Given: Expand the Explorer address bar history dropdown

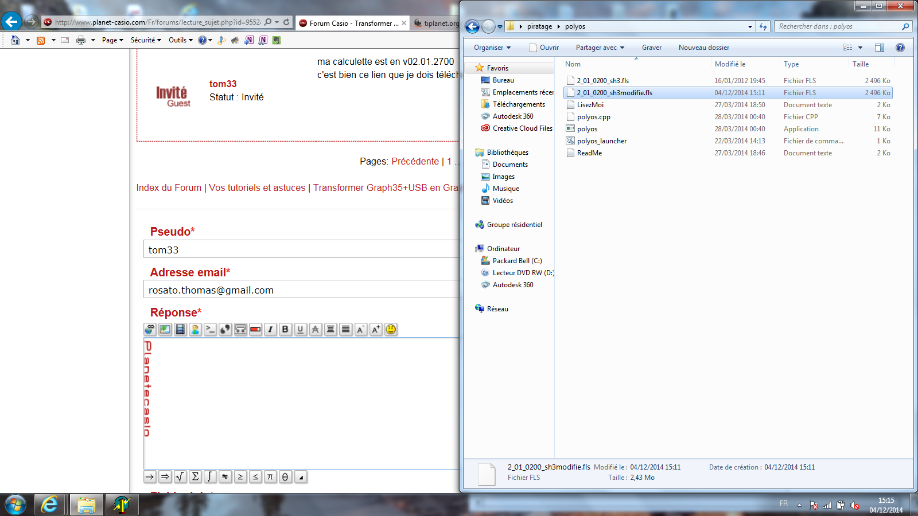Looking at the screenshot, I should click(750, 26).
